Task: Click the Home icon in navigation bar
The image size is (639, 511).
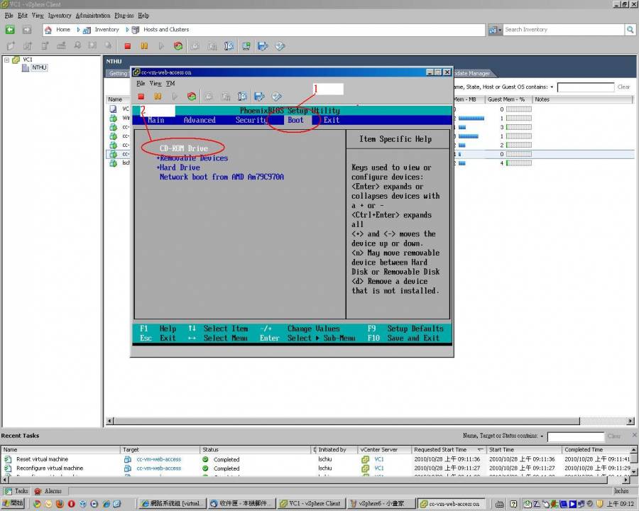Action: (49, 30)
